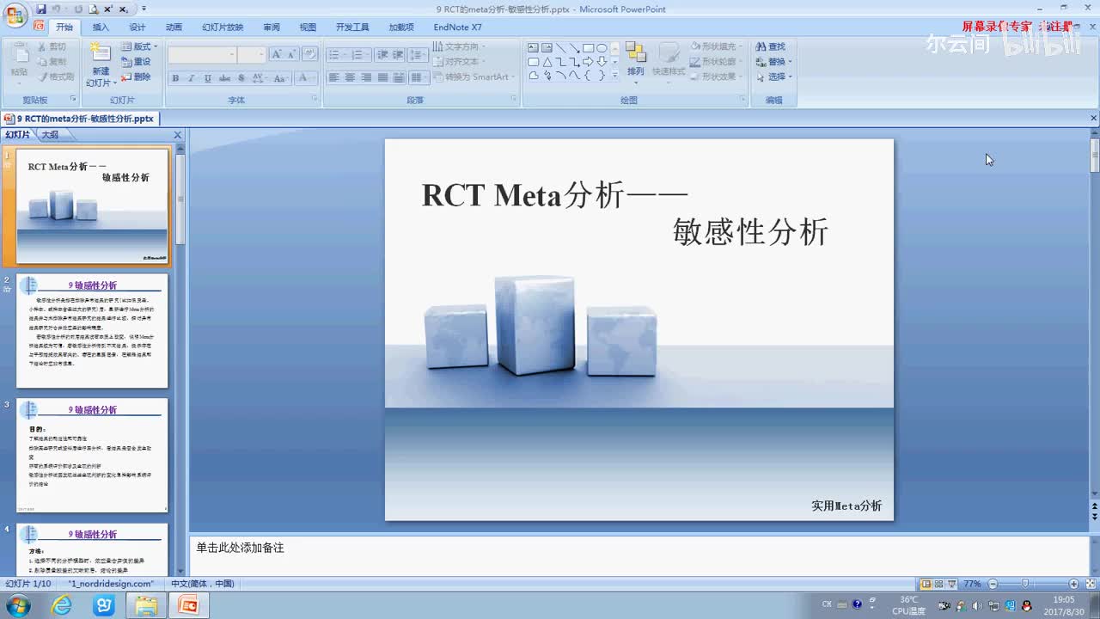The height and width of the screenshot is (619, 1100).
Task: Click the Decrease Indent icon
Action: click(382, 55)
